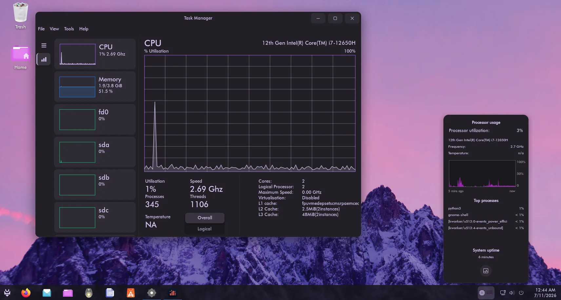The height and width of the screenshot is (300, 561).
Task: Open the power tray icon
Action: tap(521, 293)
